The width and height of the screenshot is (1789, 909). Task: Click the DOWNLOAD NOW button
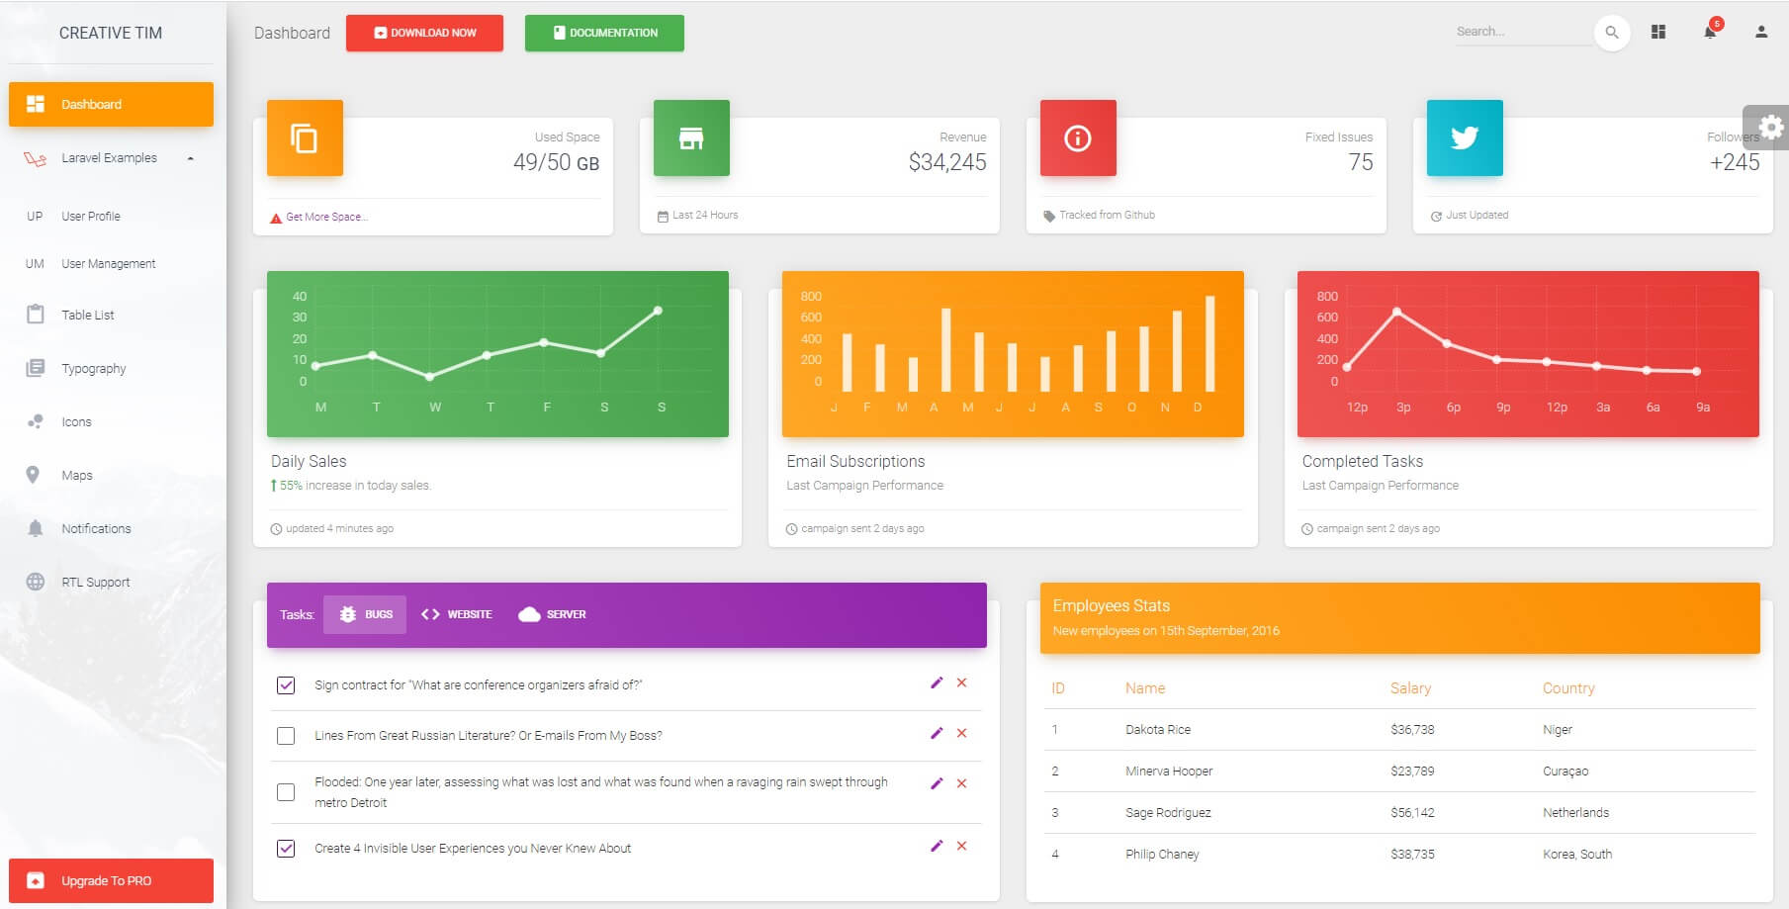click(x=424, y=32)
